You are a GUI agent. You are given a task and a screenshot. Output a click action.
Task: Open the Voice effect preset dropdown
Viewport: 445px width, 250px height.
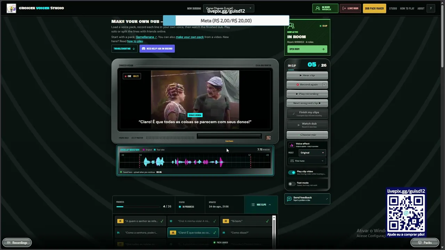tap(312, 153)
